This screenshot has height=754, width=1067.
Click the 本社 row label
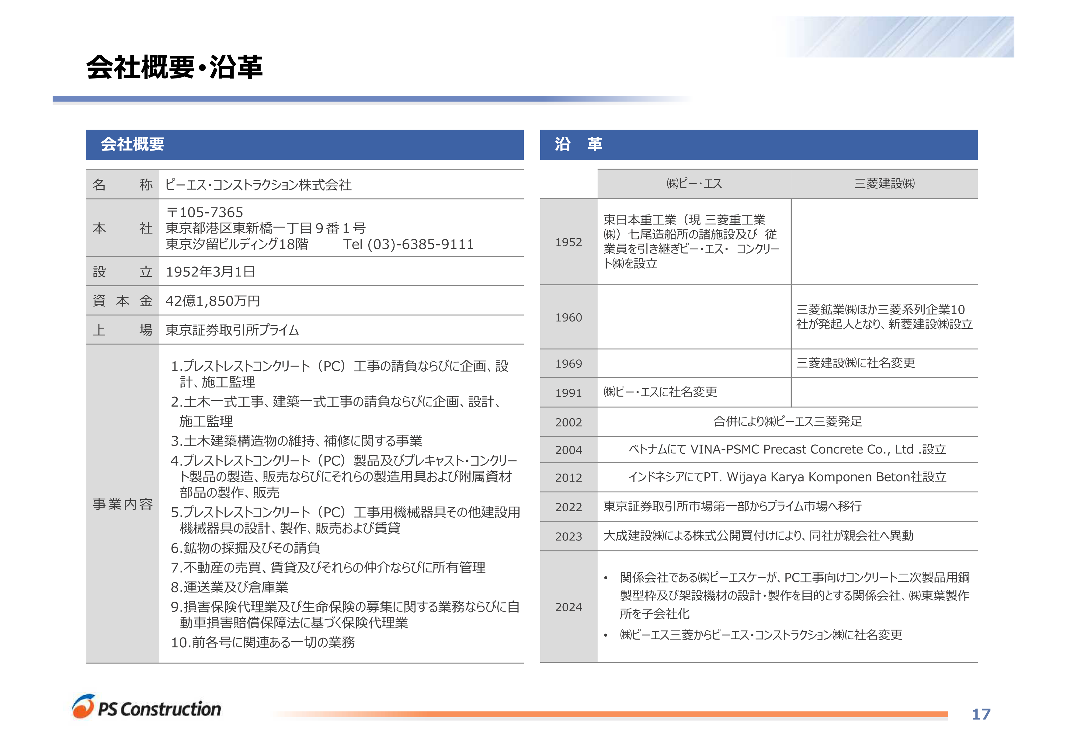[123, 228]
